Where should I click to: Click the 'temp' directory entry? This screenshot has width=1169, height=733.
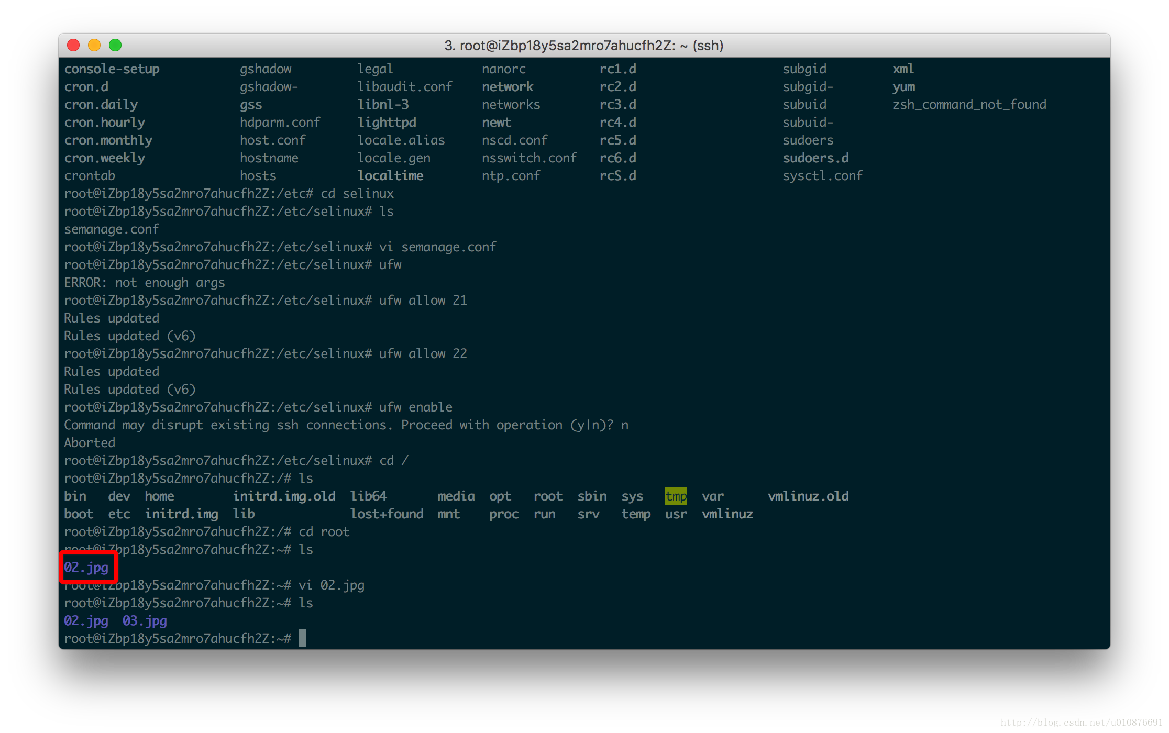[636, 514]
